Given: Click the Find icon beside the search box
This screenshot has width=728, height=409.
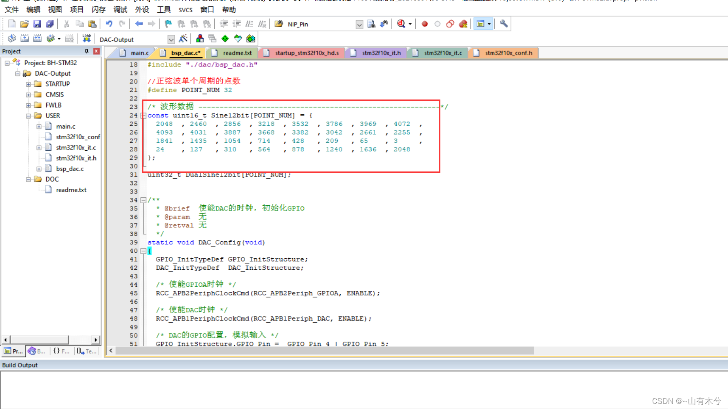Looking at the screenshot, I should (371, 24).
